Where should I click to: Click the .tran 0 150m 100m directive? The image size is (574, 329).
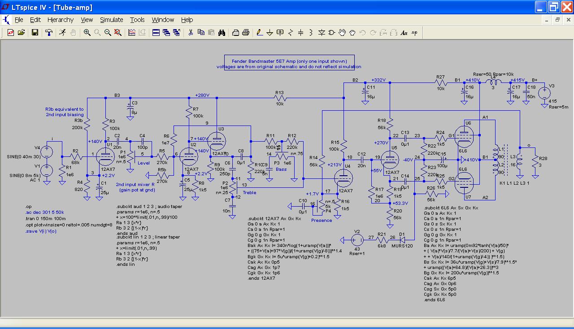[47, 218]
